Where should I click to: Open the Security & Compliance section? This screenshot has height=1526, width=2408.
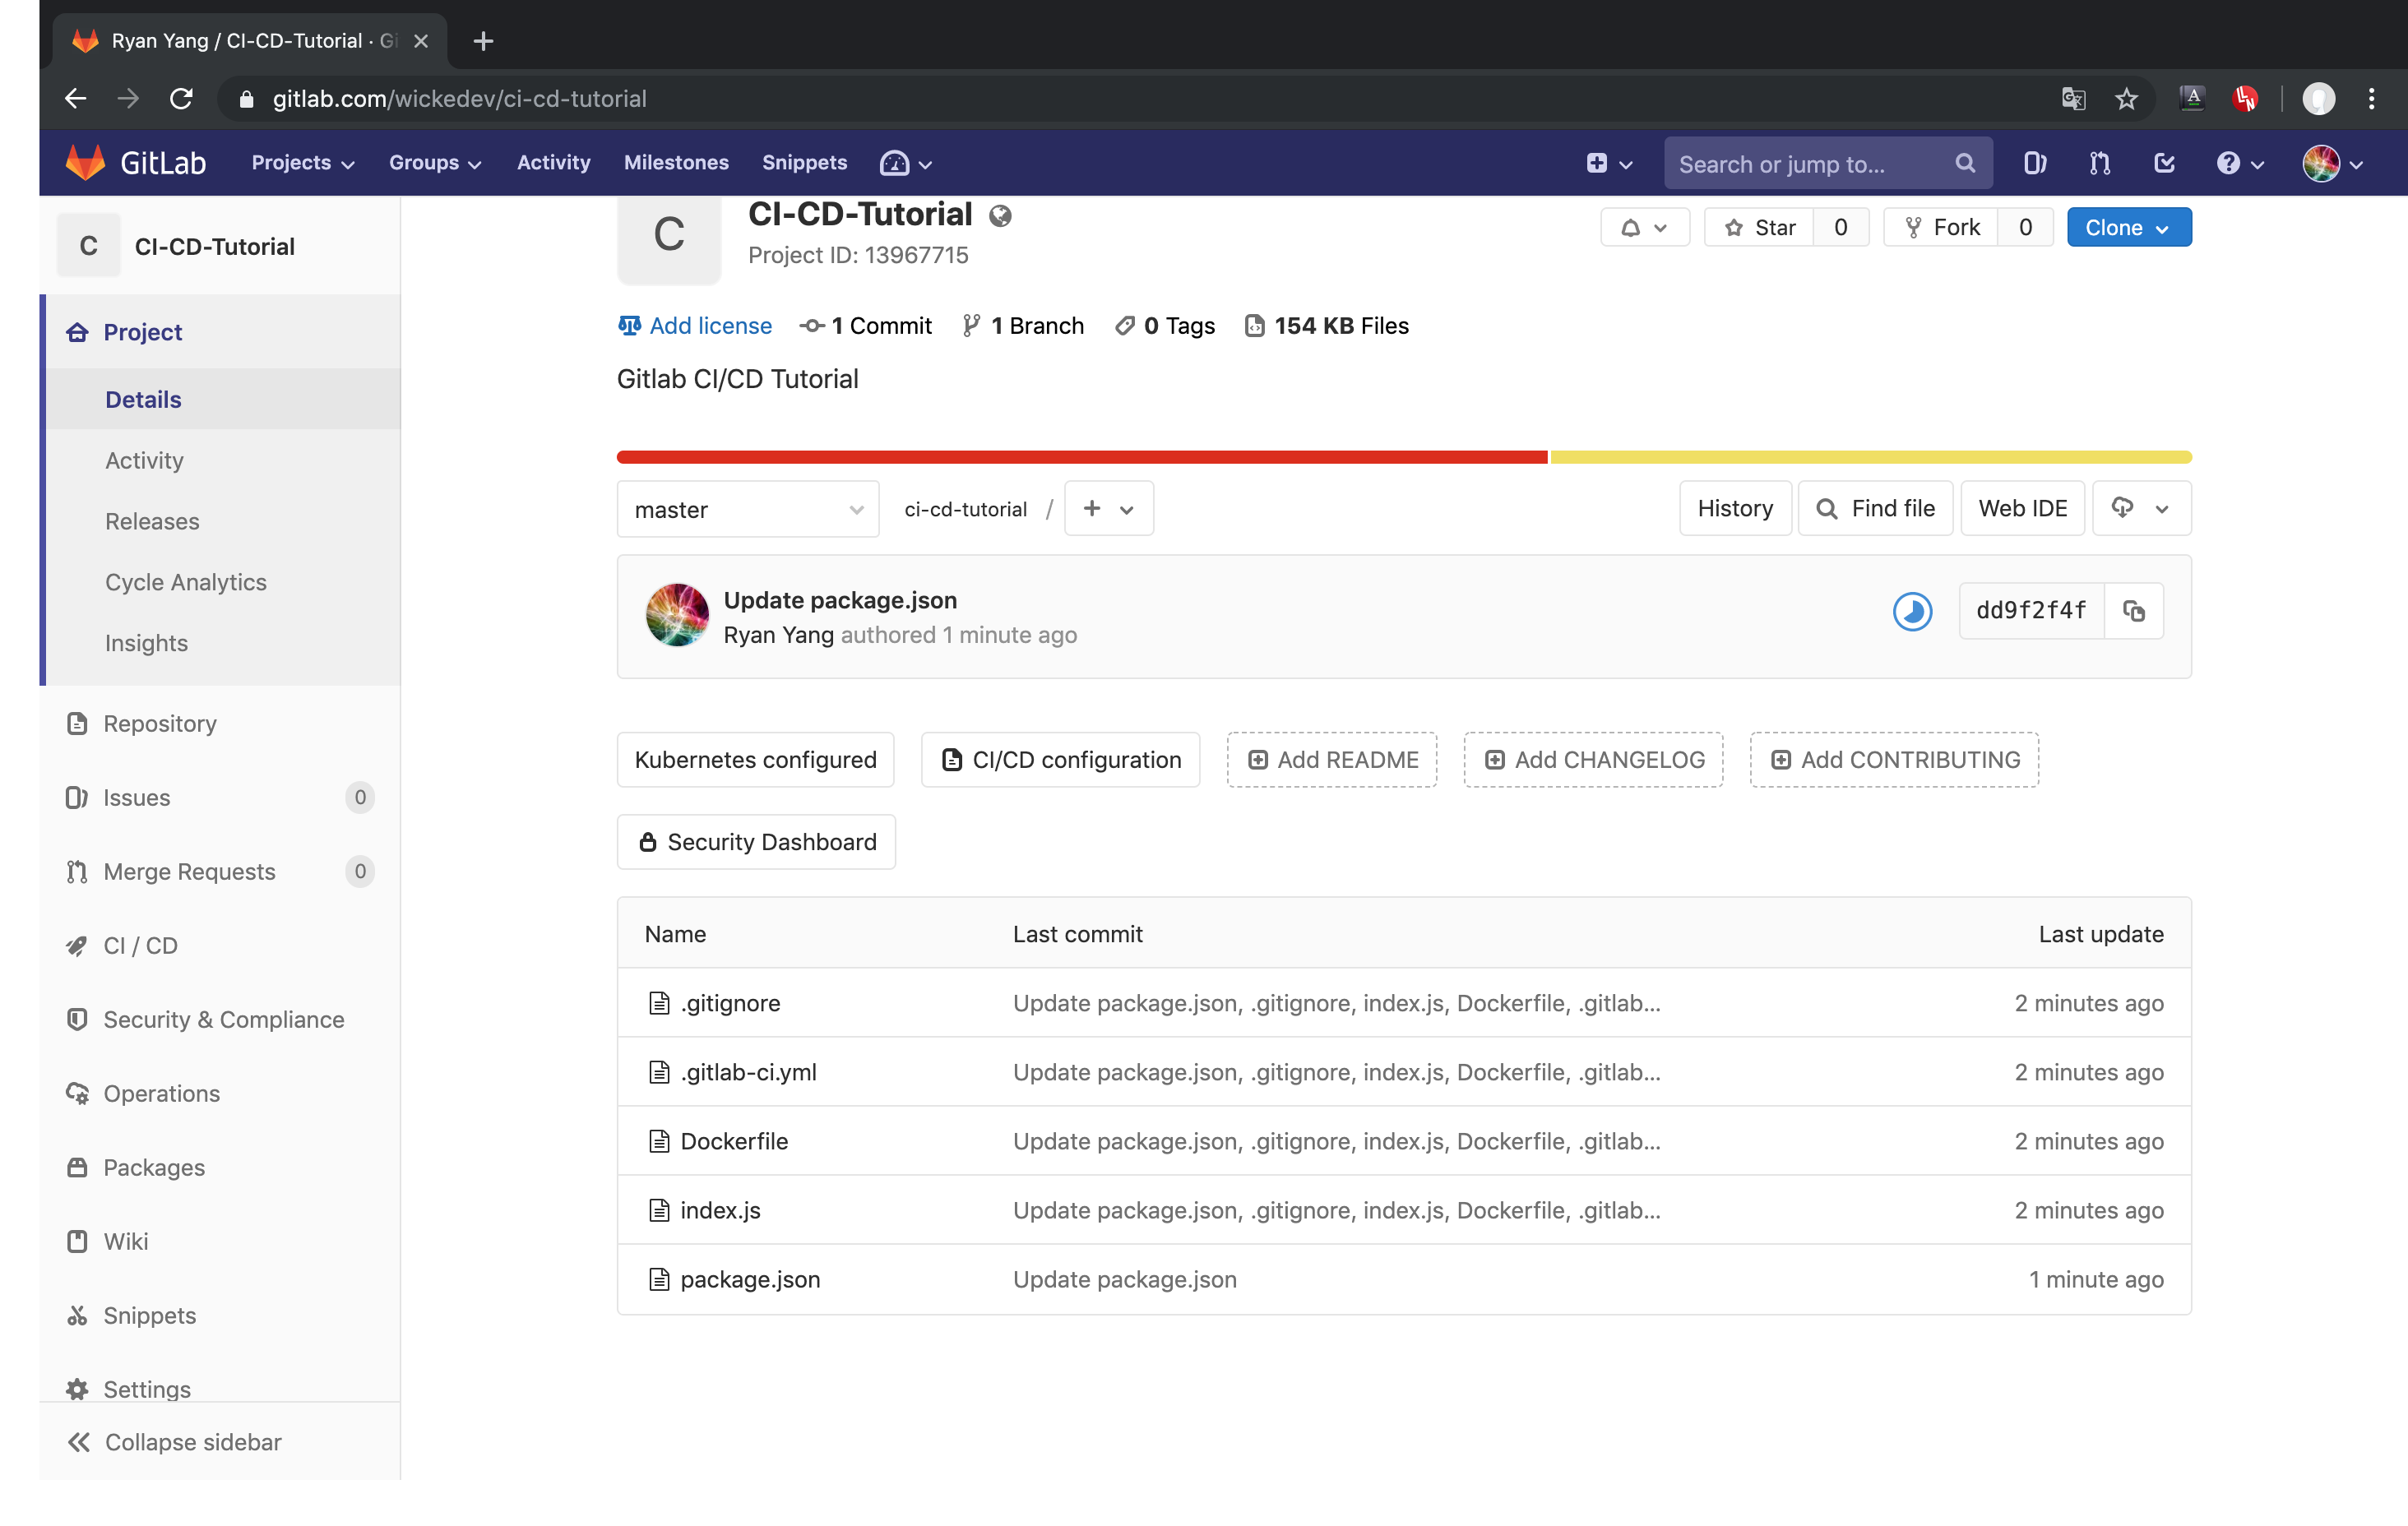[223, 1019]
